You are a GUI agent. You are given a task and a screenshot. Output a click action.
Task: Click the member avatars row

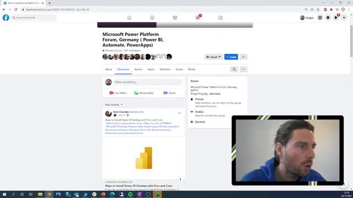[x=137, y=57]
